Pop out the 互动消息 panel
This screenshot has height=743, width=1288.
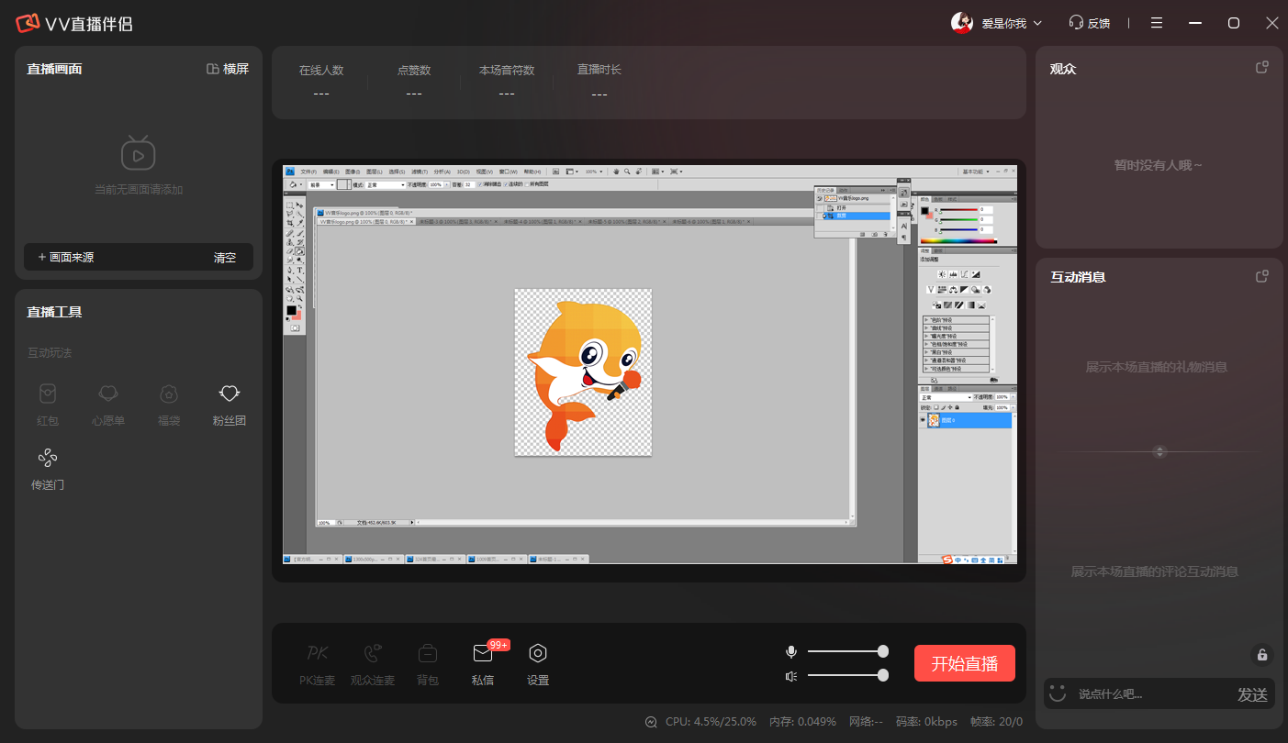click(x=1262, y=276)
